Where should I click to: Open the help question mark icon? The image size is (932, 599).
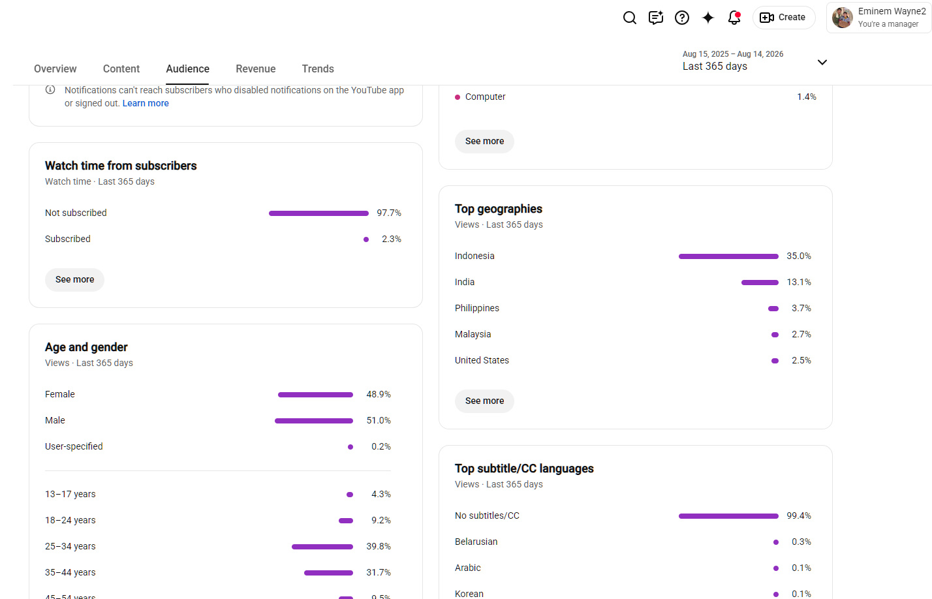[x=682, y=18]
